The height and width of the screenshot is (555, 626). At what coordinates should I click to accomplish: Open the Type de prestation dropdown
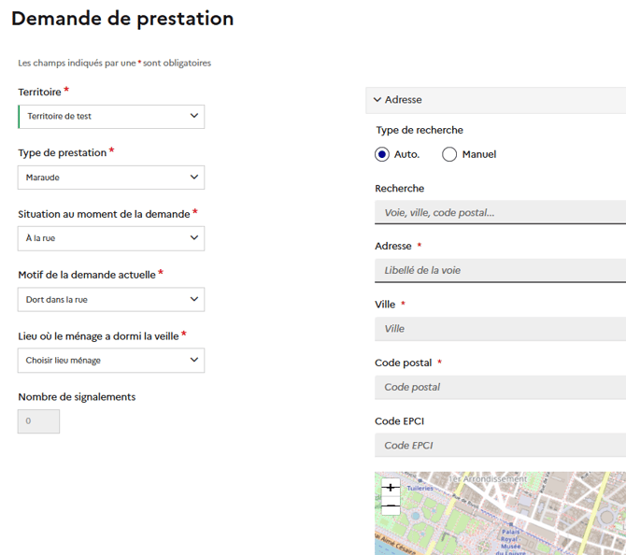(111, 178)
